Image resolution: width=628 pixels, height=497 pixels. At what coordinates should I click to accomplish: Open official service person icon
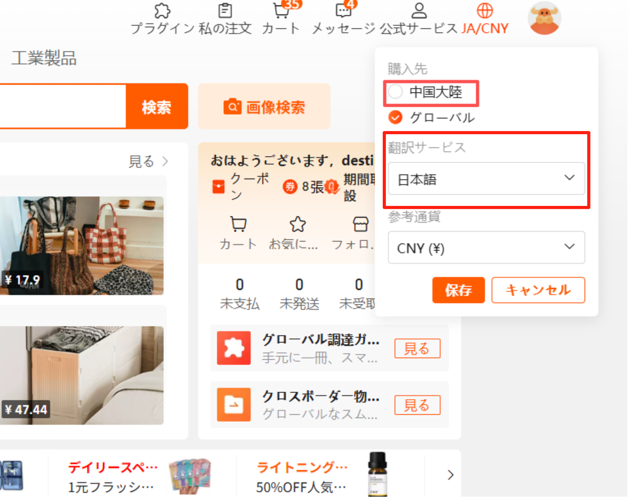pyautogui.click(x=419, y=11)
